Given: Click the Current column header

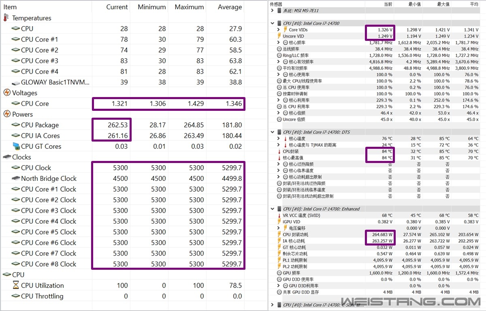Looking at the screenshot, I should pos(117,7).
